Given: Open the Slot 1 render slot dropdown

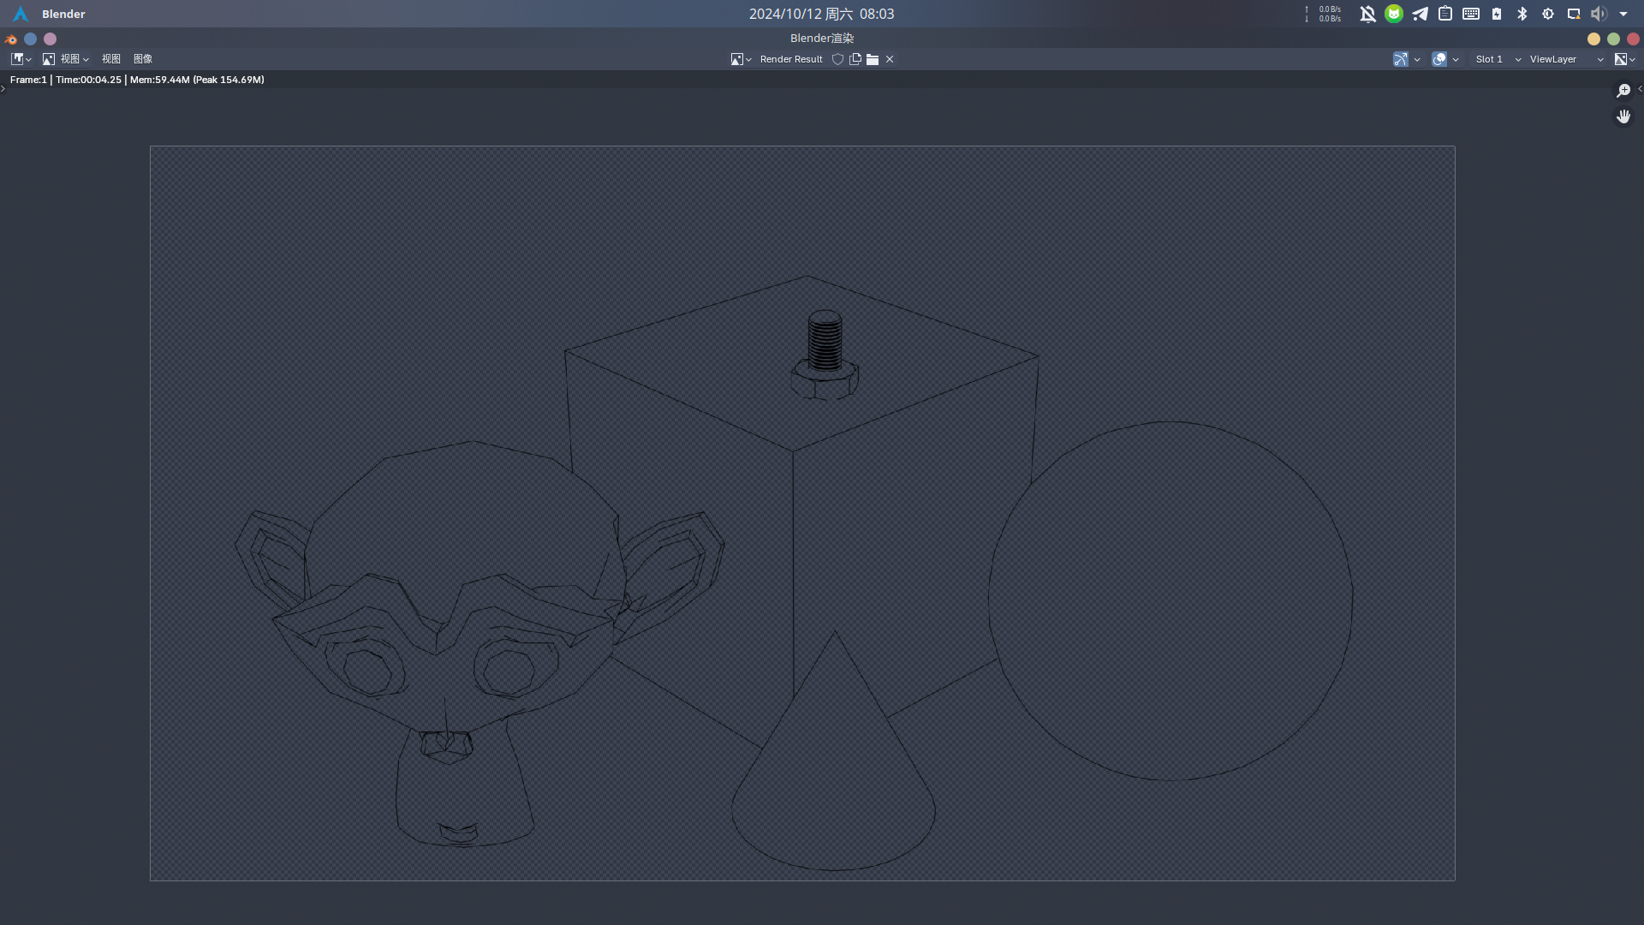Looking at the screenshot, I should 1497,59.
